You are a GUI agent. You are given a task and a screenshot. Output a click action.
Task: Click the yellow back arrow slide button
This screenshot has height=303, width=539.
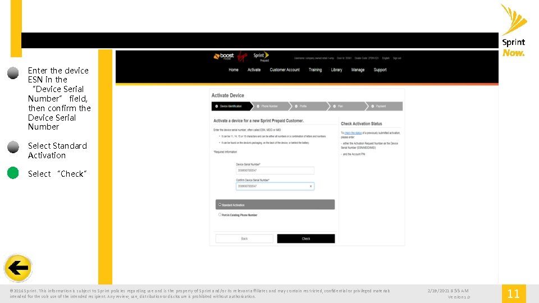pyautogui.click(x=18, y=268)
